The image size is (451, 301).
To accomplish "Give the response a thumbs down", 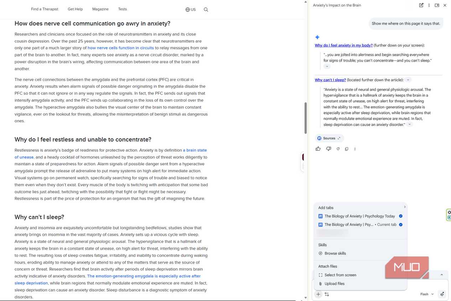I will pos(328,149).
